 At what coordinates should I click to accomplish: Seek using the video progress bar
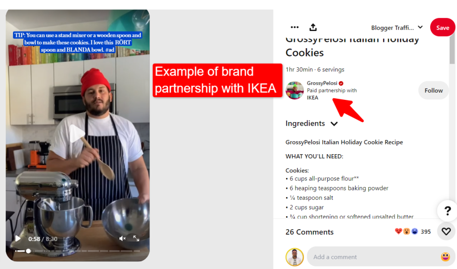(x=78, y=251)
